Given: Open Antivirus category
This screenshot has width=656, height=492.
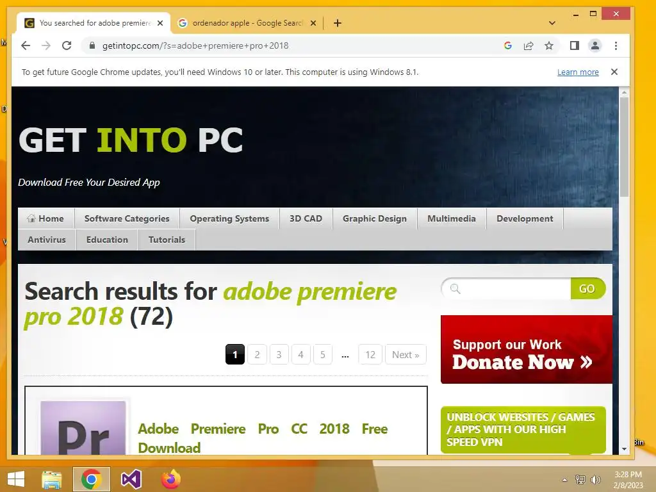Looking at the screenshot, I should pos(46,240).
